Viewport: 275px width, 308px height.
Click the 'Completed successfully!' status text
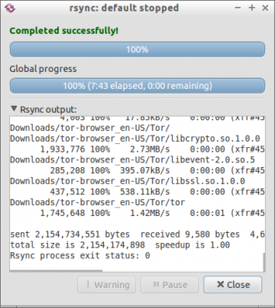pos(64,31)
